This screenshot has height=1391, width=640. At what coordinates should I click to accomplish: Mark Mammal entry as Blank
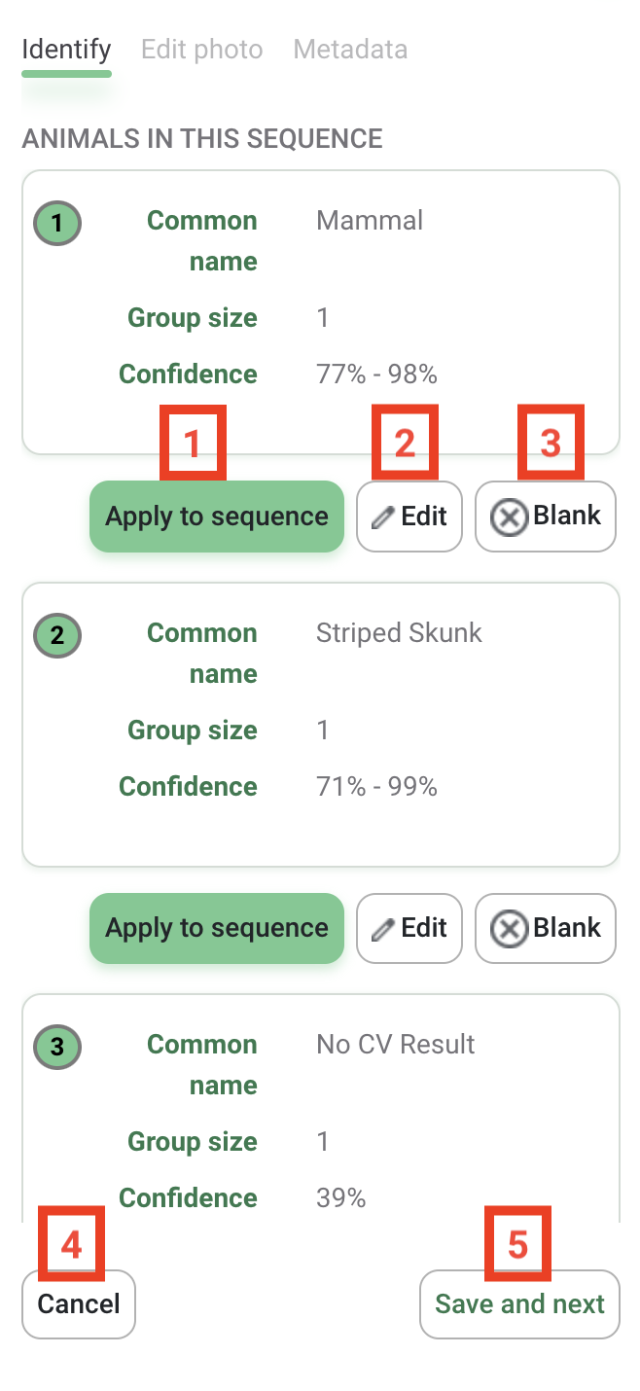546,517
